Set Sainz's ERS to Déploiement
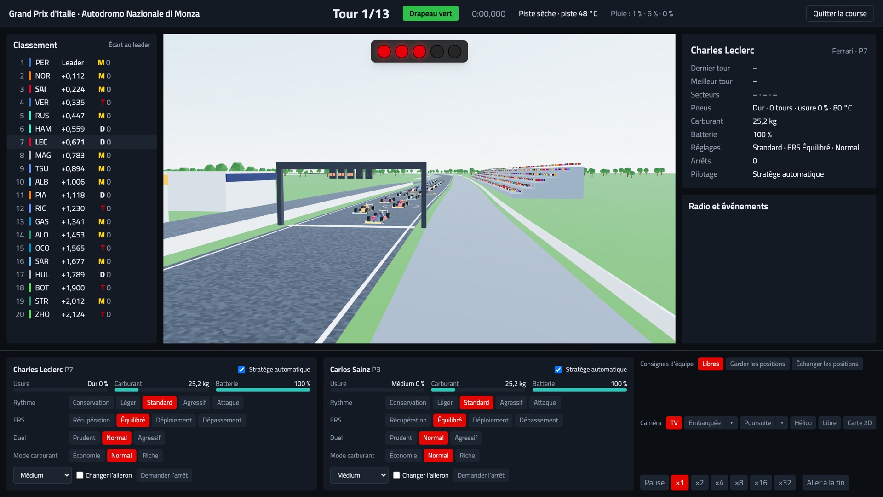This screenshot has width=883, height=497. click(x=490, y=420)
